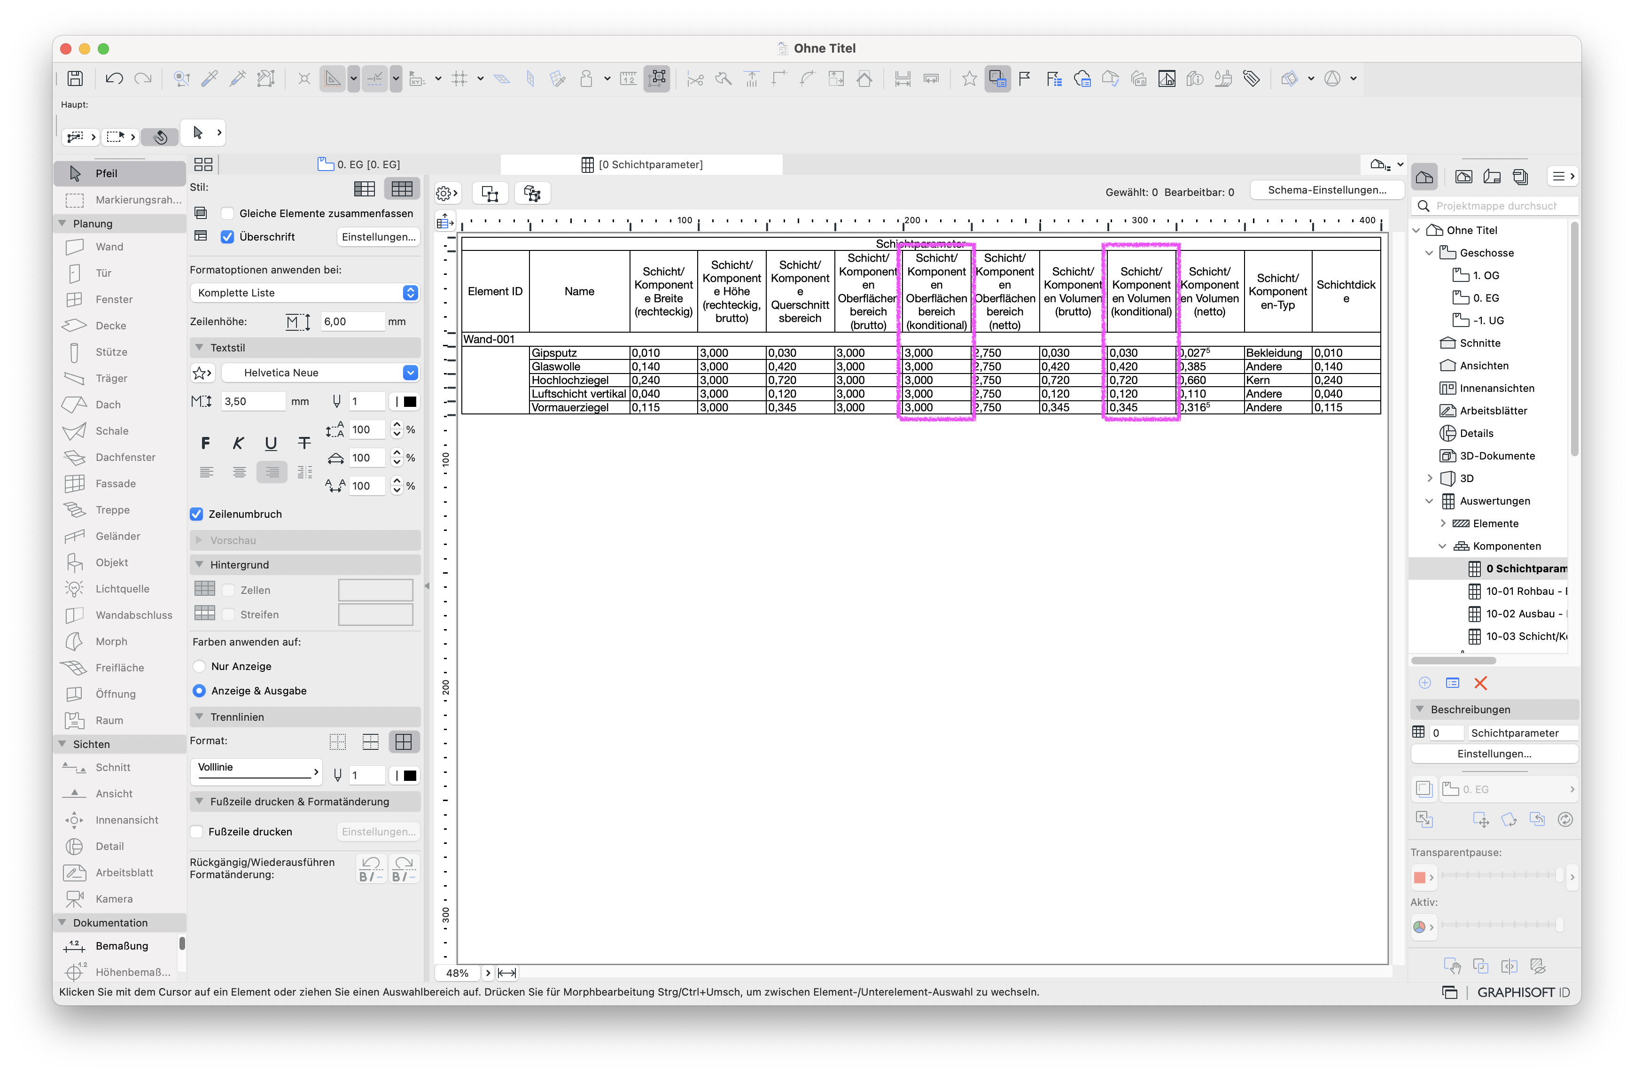This screenshot has height=1075, width=1634.
Task: Select Anzeige & Ausgabe radio button
Action: click(x=199, y=691)
